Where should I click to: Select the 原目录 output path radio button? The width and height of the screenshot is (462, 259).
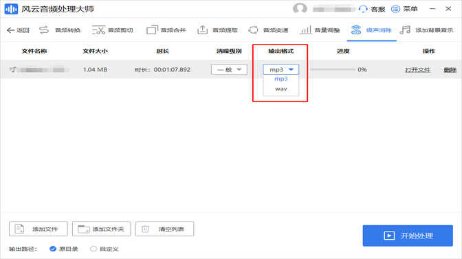(53, 249)
